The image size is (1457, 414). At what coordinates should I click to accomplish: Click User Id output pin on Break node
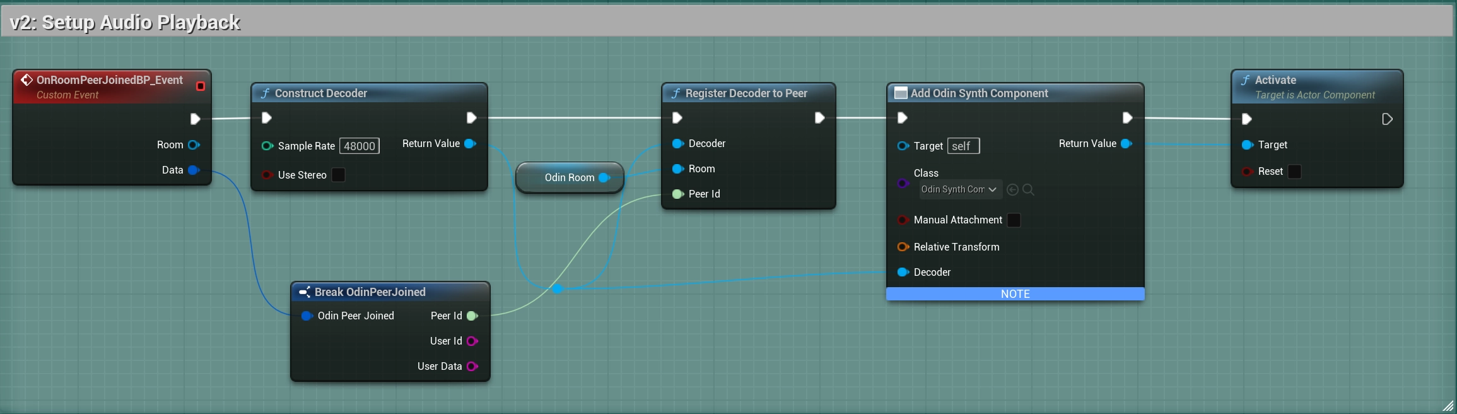coord(472,341)
